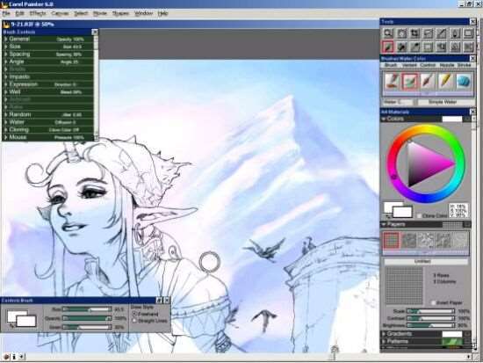The height and width of the screenshot is (363, 483).
Task: Close the Brush Controls palette
Action: [x=95, y=32]
